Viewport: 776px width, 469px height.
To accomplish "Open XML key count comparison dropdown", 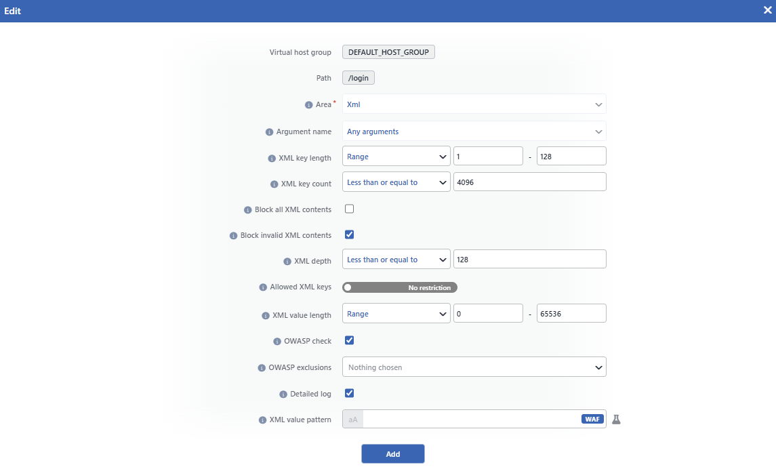I will point(396,182).
